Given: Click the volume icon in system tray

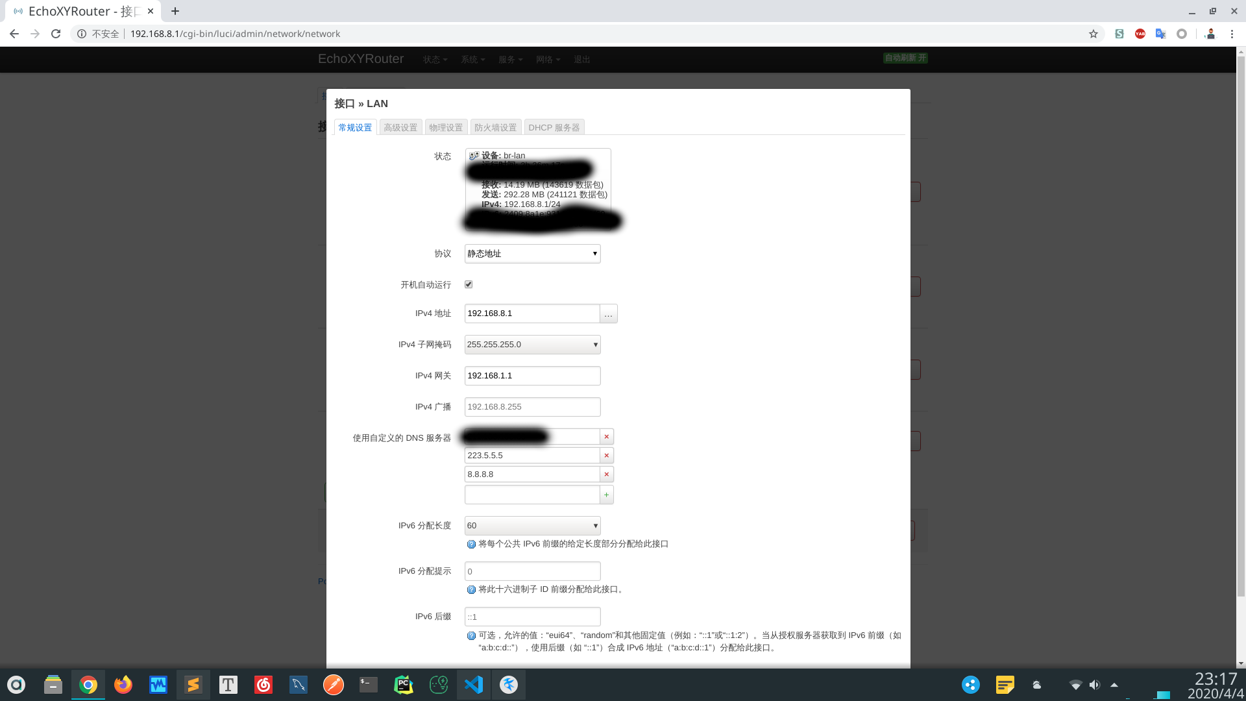Looking at the screenshot, I should point(1095,685).
